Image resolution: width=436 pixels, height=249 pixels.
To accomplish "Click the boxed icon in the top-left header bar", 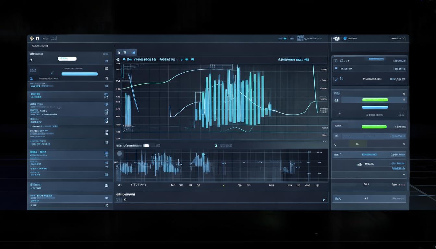I will point(53,38).
